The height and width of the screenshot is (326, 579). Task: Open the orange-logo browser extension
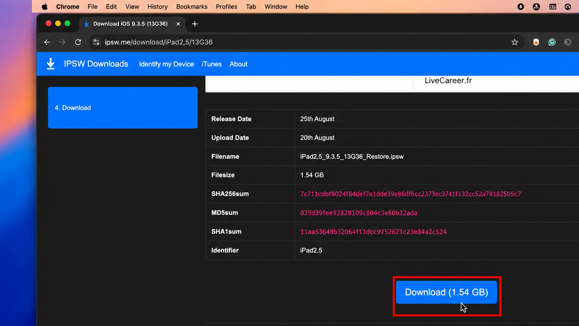click(536, 42)
